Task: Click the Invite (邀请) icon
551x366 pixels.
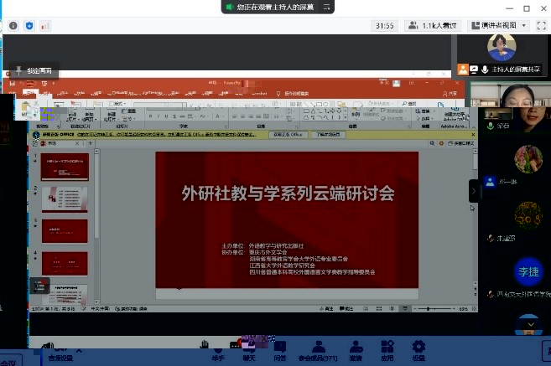Action: pyautogui.click(x=356, y=350)
